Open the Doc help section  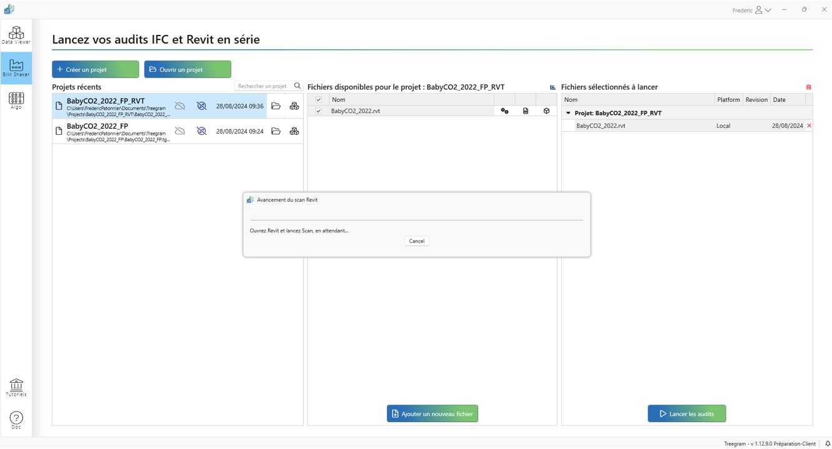16,420
